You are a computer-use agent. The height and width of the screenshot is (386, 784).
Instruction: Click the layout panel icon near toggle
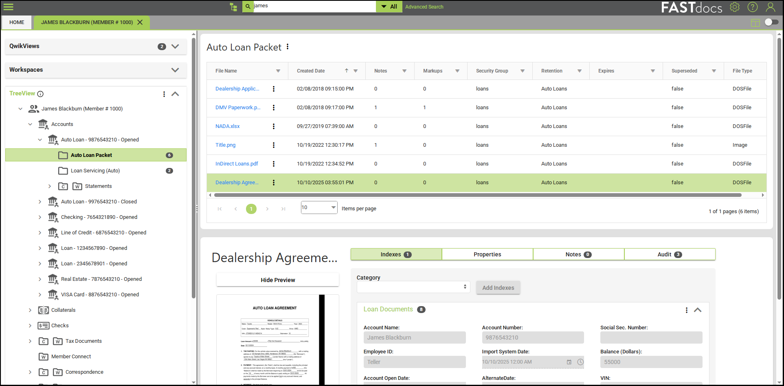tap(755, 22)
